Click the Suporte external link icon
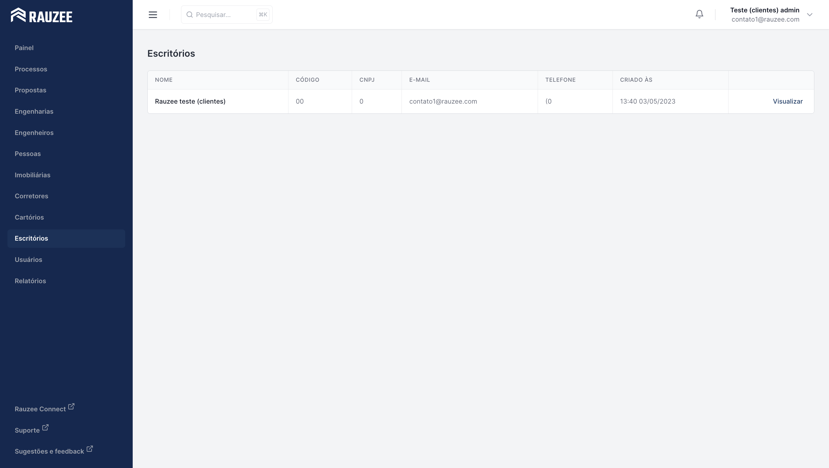 click(x=45, y=428)
